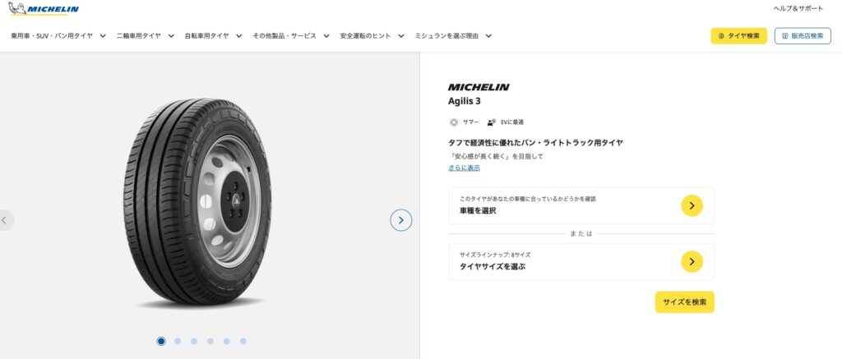
Task: Go to previous tire image with left arrow
Action: coord(5,220)
